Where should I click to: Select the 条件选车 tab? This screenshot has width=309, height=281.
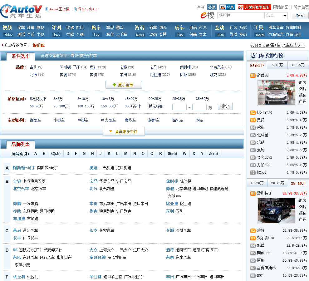(21, 57)
